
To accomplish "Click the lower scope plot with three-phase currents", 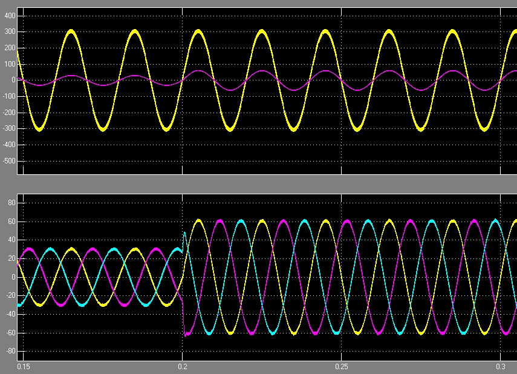I will pyautogui.click(x=267, y=277).
